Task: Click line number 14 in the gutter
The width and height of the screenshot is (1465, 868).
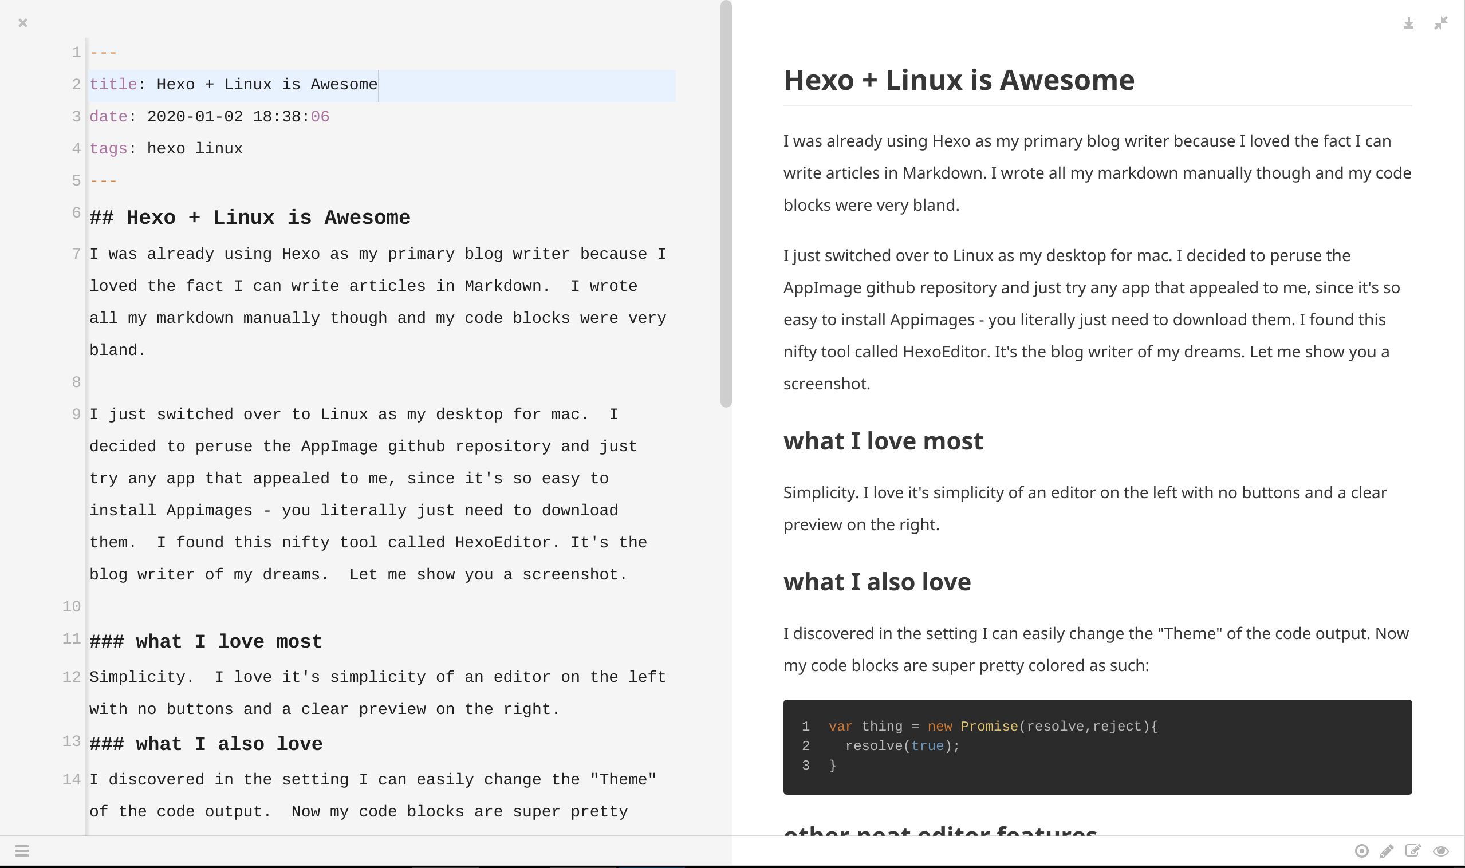Action: (72, 780)
